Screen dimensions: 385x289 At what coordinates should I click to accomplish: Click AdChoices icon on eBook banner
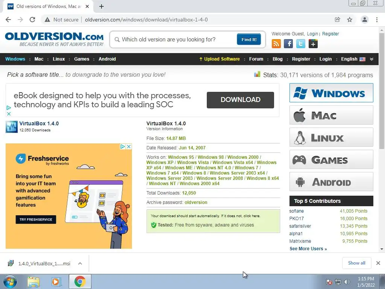coord(9,108)
